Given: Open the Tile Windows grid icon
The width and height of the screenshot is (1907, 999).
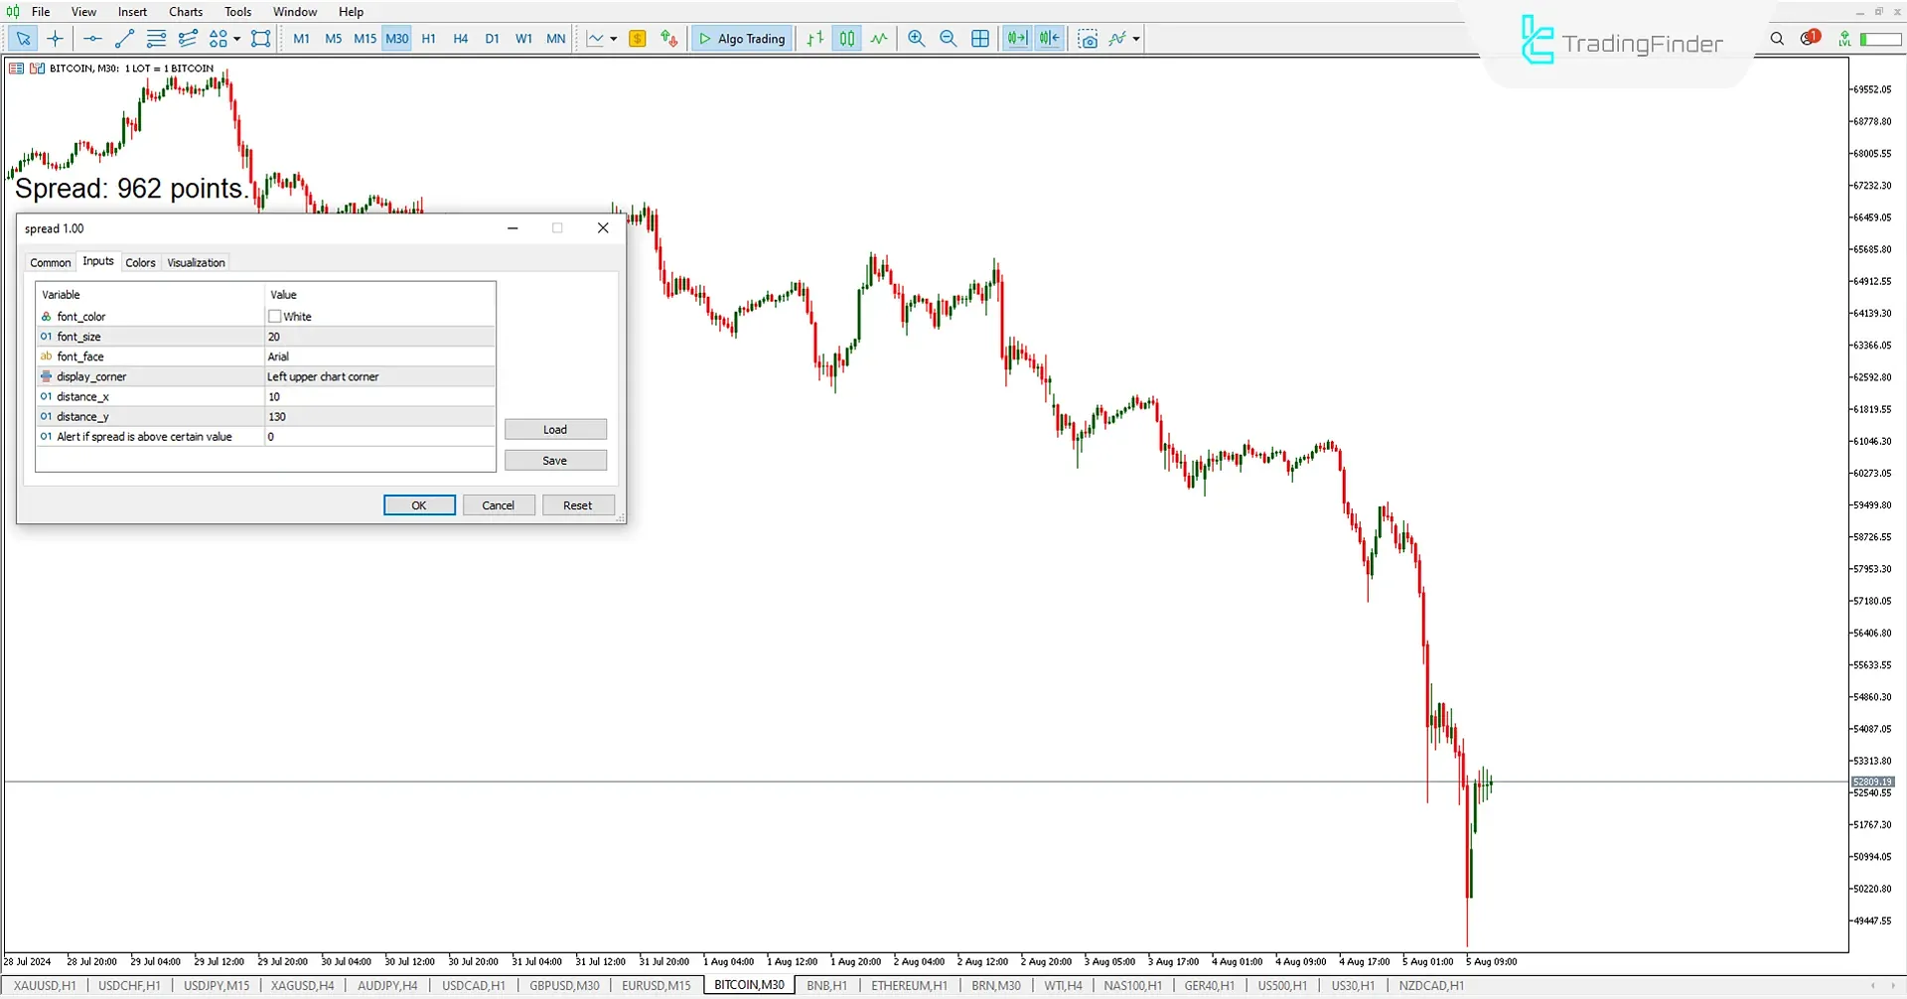Looking at the screenshot, I should (x=980, y=39).
